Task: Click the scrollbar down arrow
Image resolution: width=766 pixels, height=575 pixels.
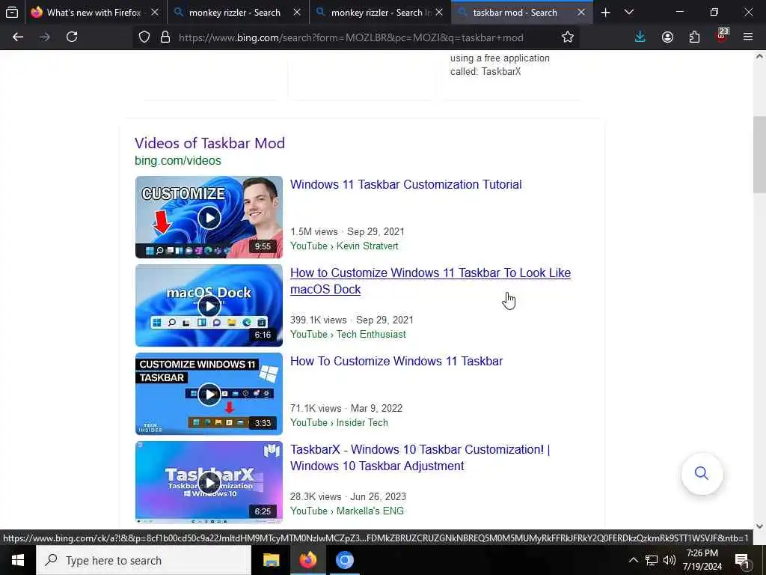Action: click(x=759, y=526)
